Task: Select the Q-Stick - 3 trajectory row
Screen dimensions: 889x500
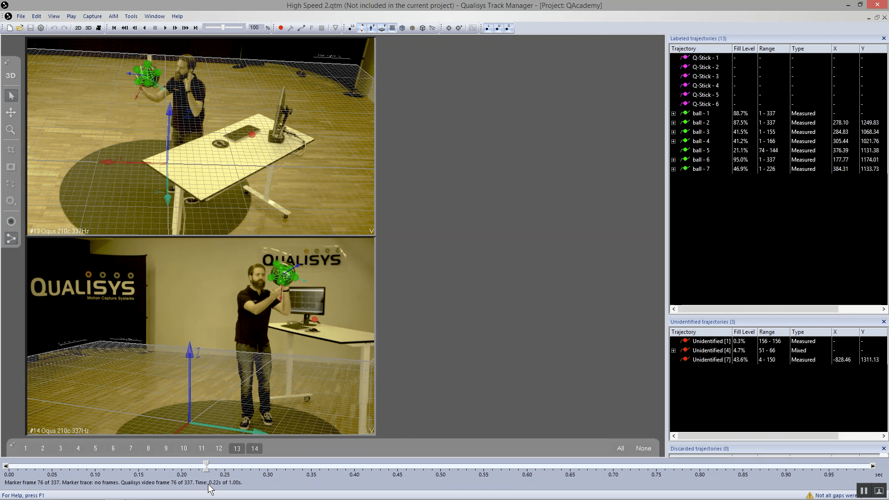Action: [x=778, y=76]
